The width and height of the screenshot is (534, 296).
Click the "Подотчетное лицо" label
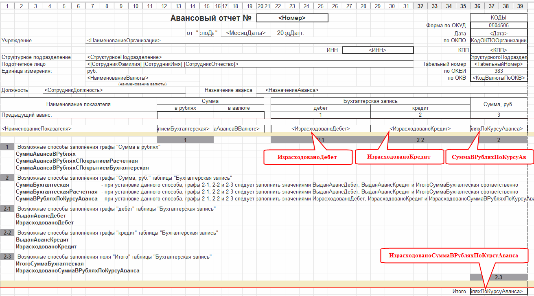24,64
